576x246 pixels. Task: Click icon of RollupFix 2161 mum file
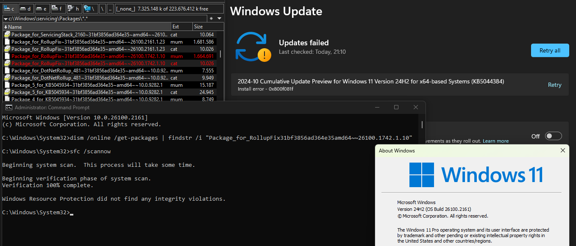point(7,41)
